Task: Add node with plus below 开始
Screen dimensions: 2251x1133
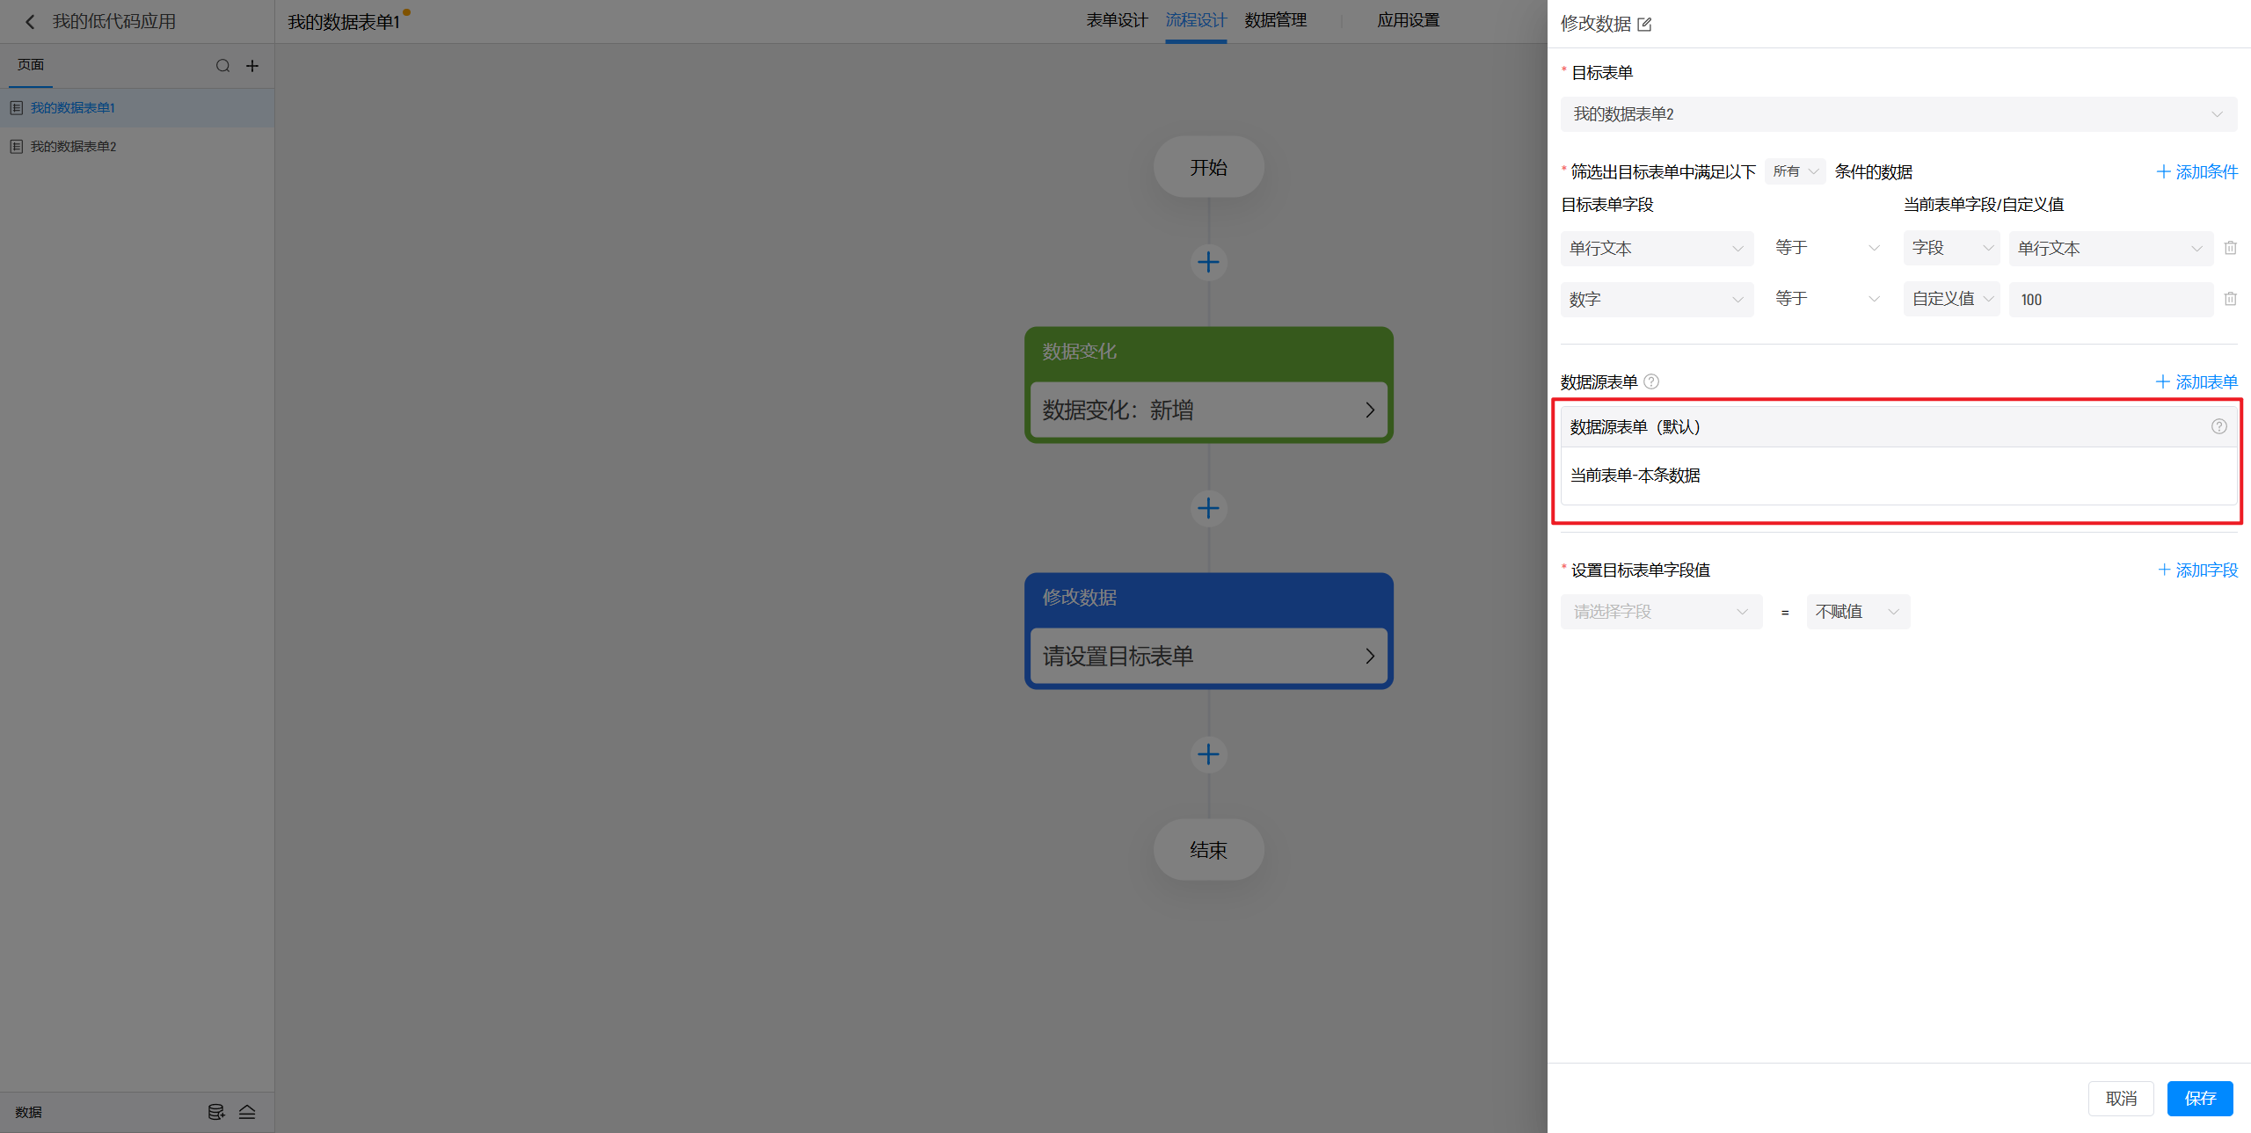Action: pos(1208,262)
